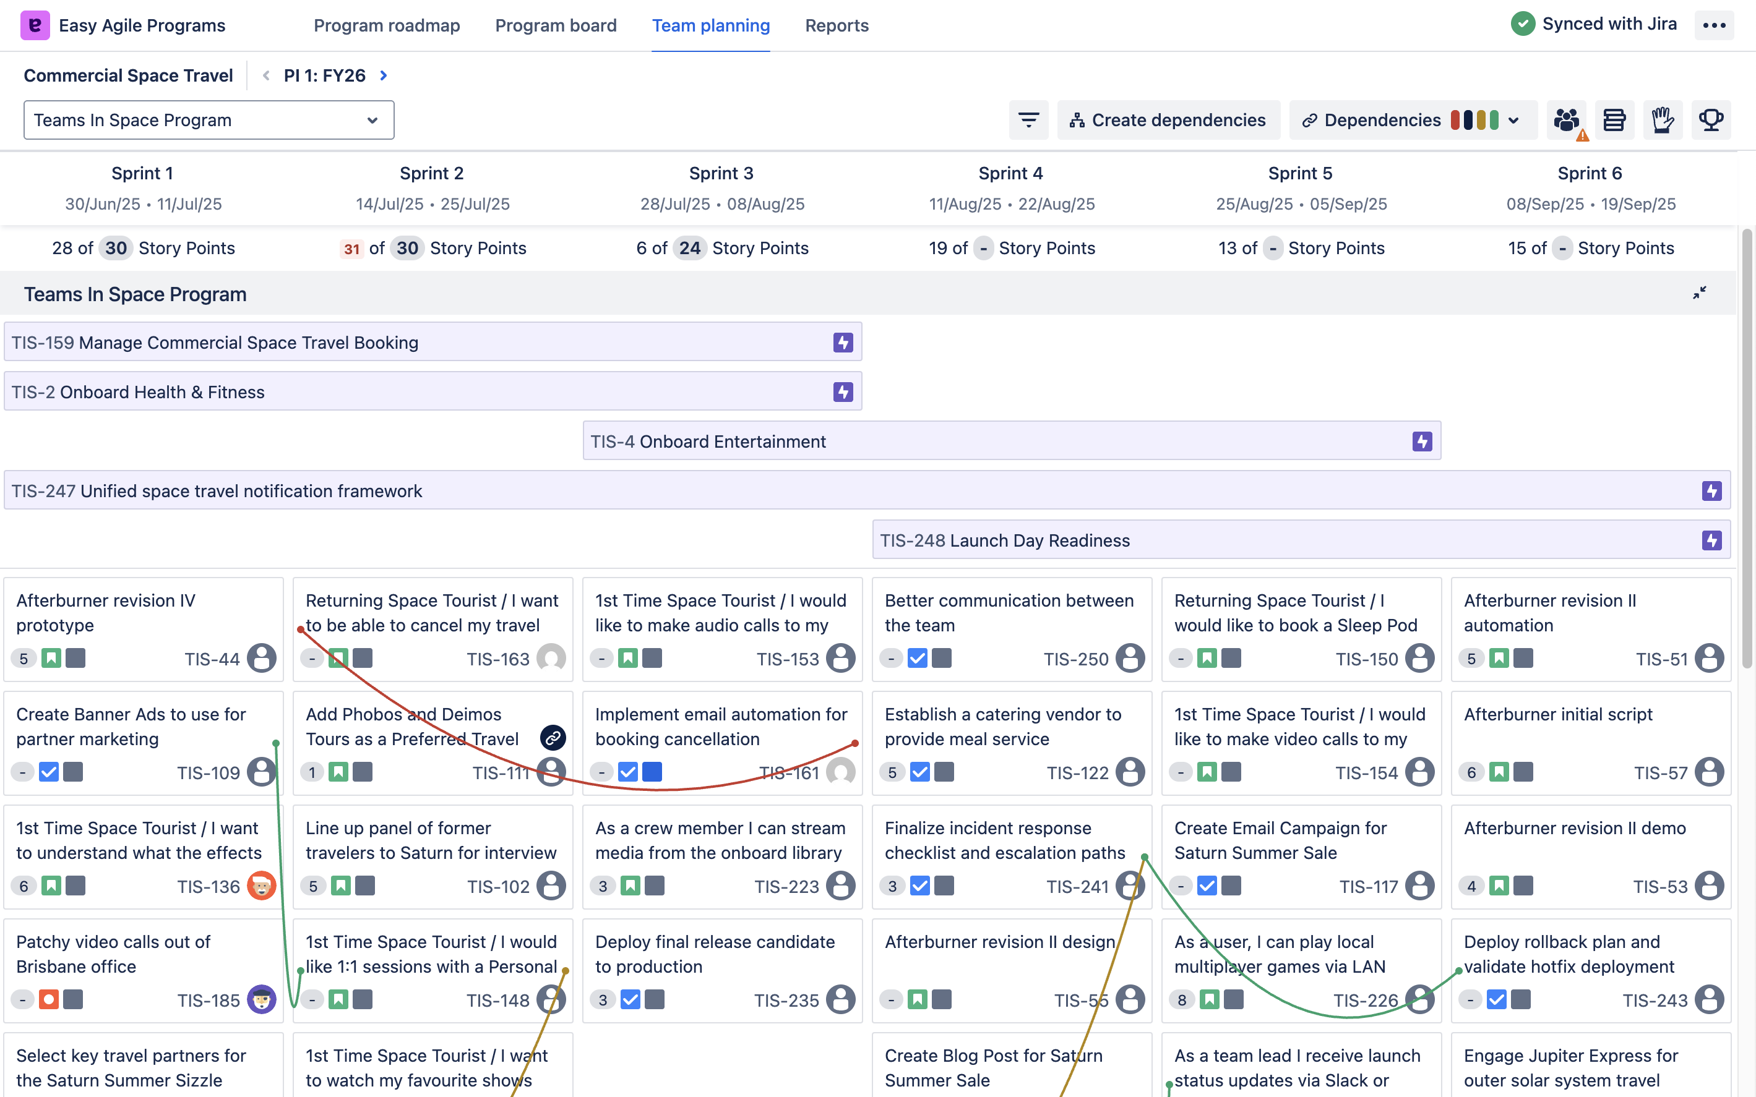Click the Create dependencies button
The image size is (1756, 1097).
pyautogui.click(x=1168, y=120)
